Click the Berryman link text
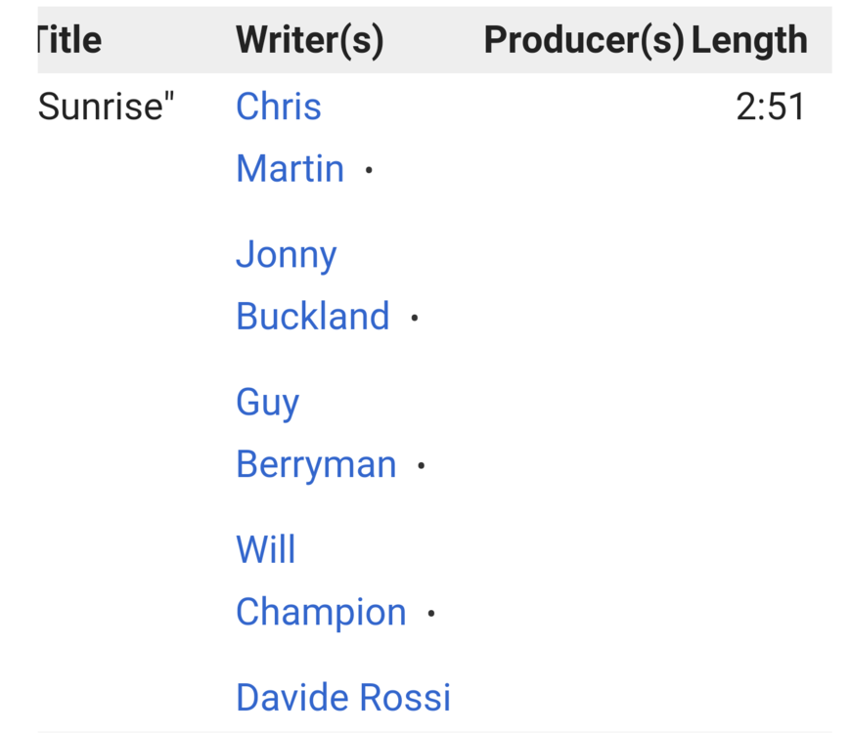 click(x=316, y=464)
